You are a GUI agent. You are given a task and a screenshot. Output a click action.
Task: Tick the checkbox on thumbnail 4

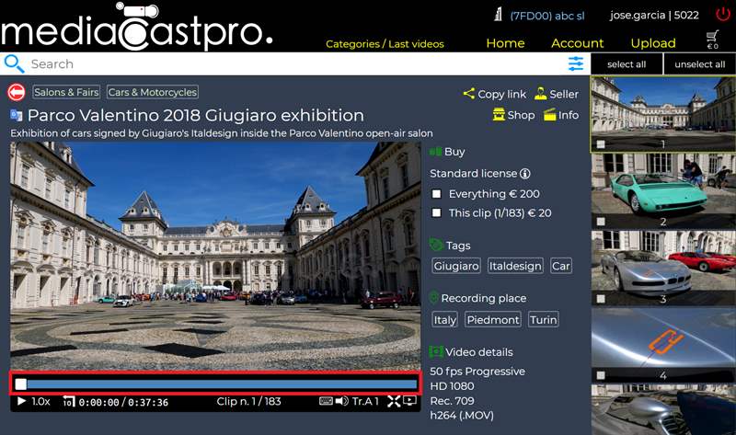tap(601, 375)
